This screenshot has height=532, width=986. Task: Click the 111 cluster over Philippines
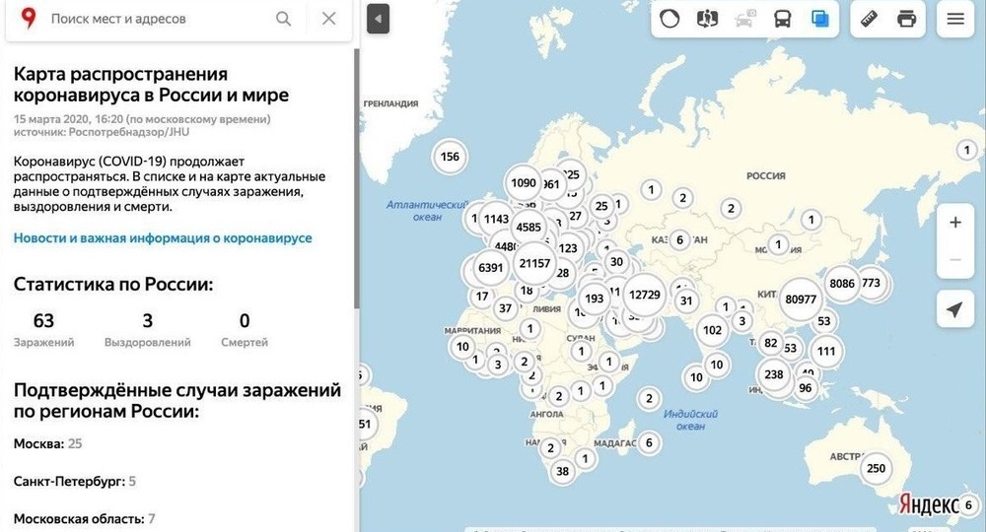click(x=826, y=351)
